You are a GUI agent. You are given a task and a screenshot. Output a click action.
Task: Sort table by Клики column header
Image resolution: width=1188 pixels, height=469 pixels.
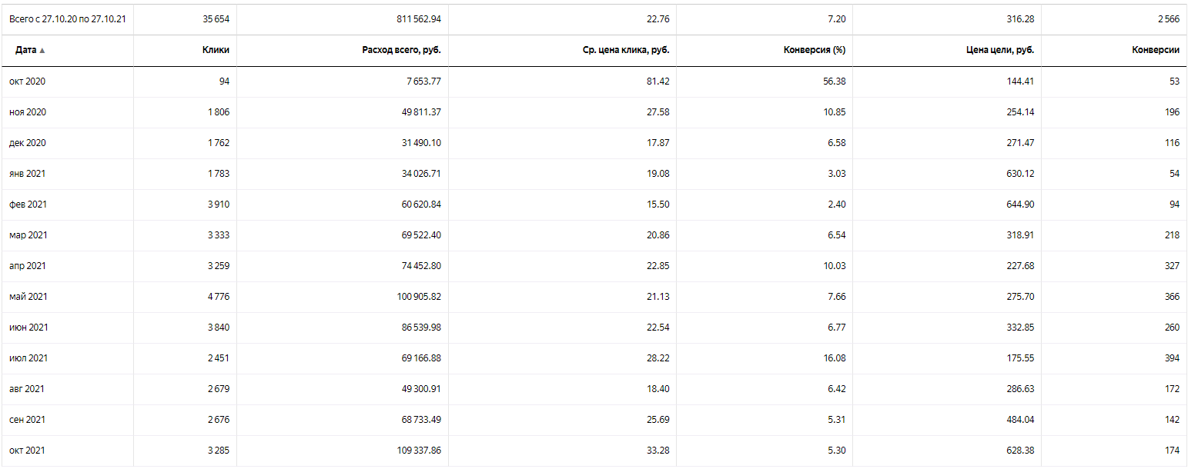(217, 50)
